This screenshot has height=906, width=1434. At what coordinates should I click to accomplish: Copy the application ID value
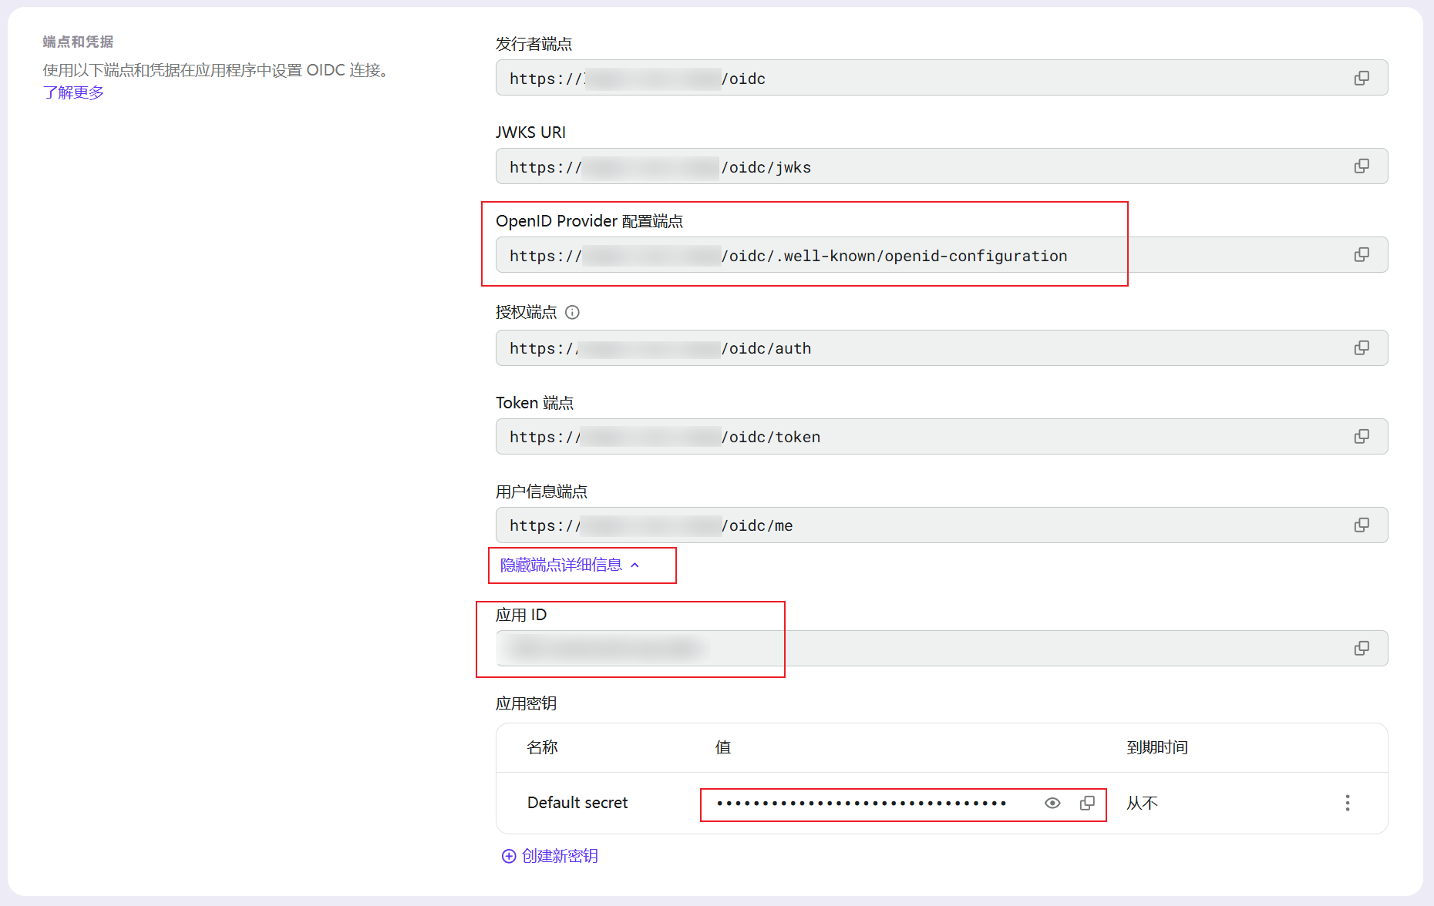1362,649
